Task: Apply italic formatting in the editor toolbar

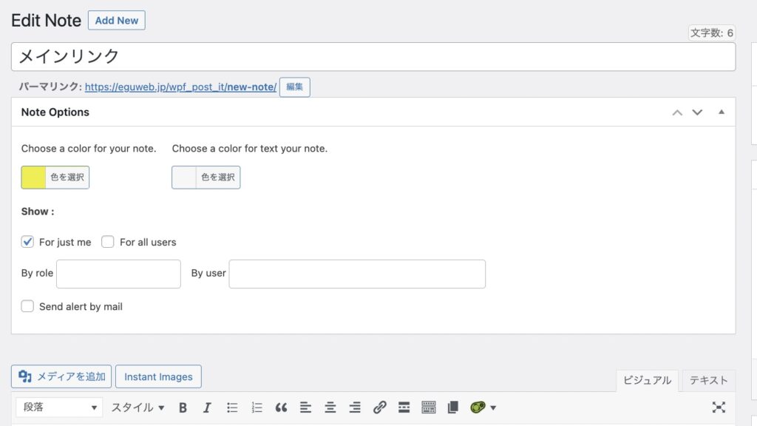Action: (x=207, y=408)
